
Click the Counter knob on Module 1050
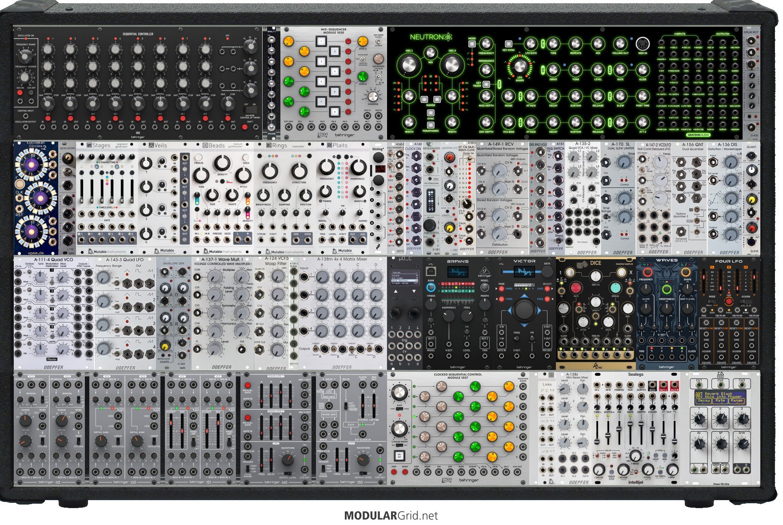(373, 96)
